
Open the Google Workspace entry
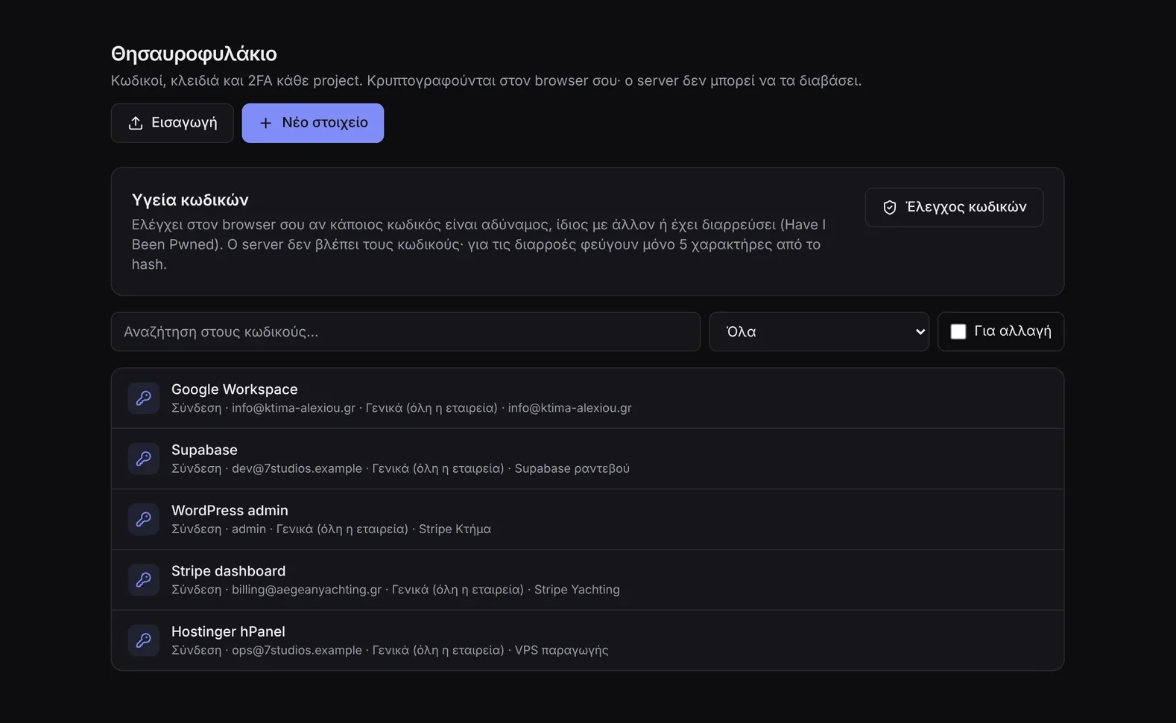click(x=587, y=398)
